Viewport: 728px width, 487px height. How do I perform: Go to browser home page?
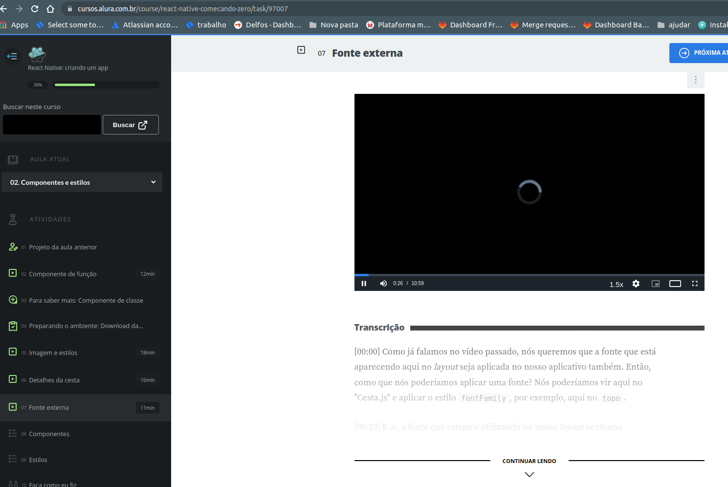(50, 9)
